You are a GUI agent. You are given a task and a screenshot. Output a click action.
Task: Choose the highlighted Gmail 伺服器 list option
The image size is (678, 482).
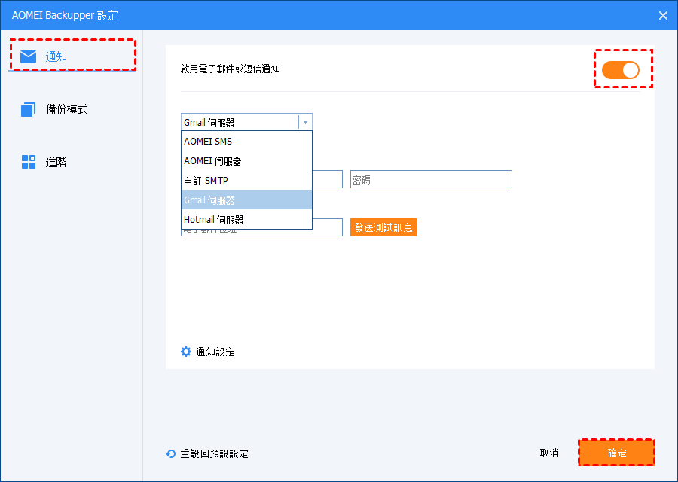(x=246, y=200)
